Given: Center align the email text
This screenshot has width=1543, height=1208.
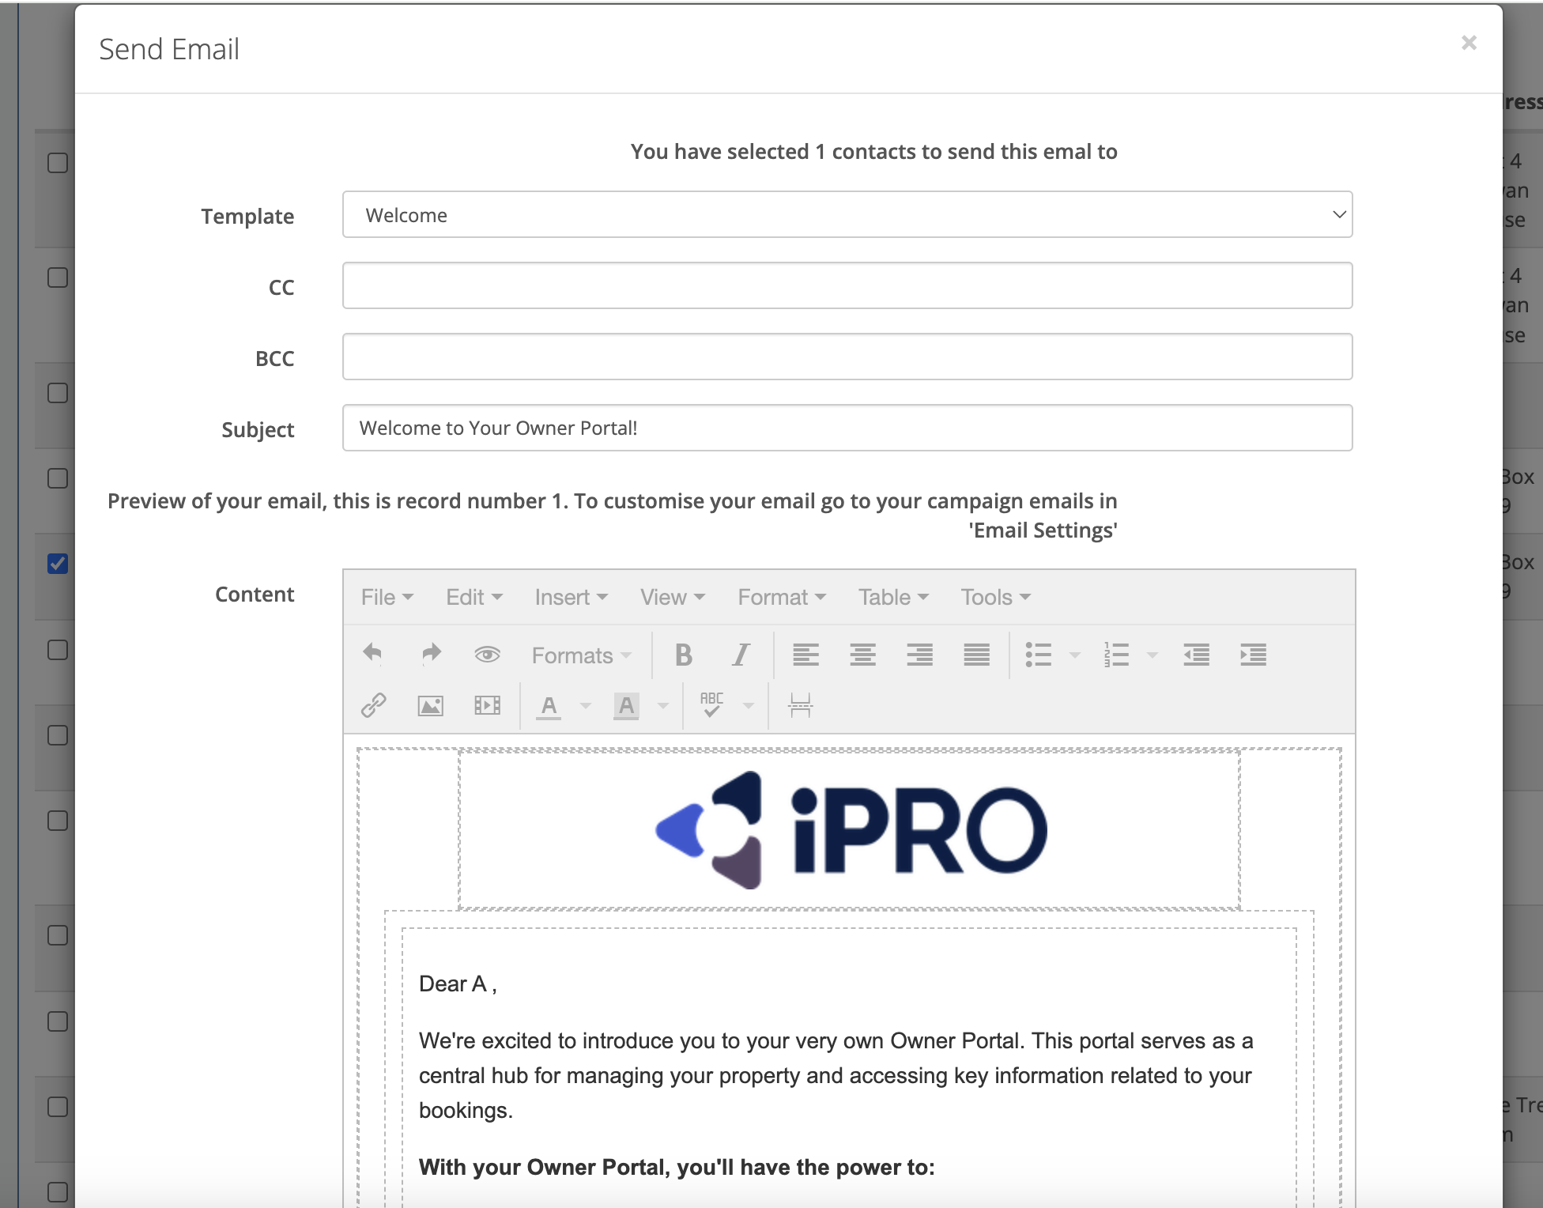Looking at the screenshot, I should pyautogui.click(x=862, y=655).
